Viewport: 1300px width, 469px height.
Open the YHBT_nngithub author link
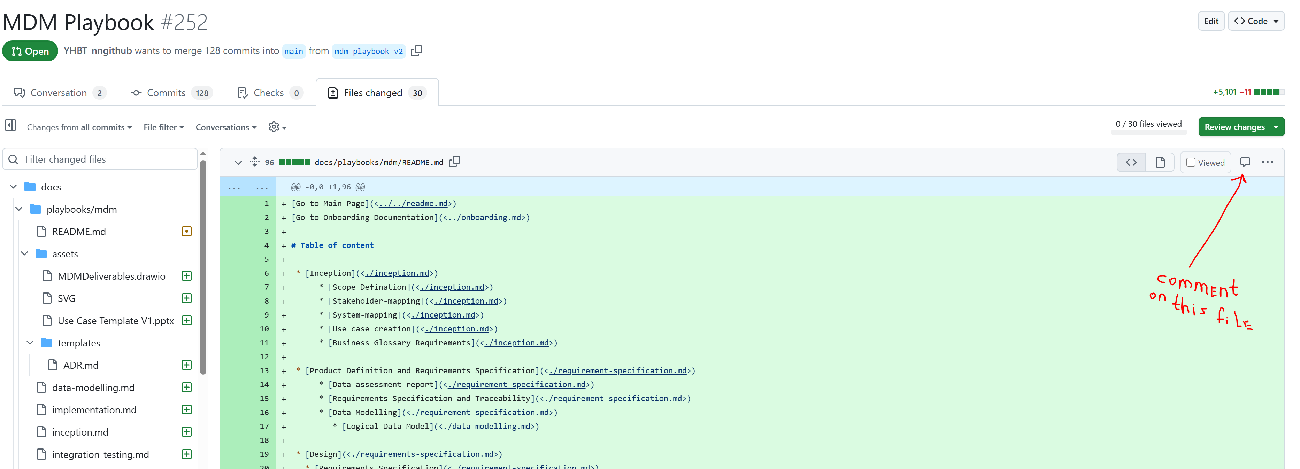pyautogui.click(x=98, y=51)
